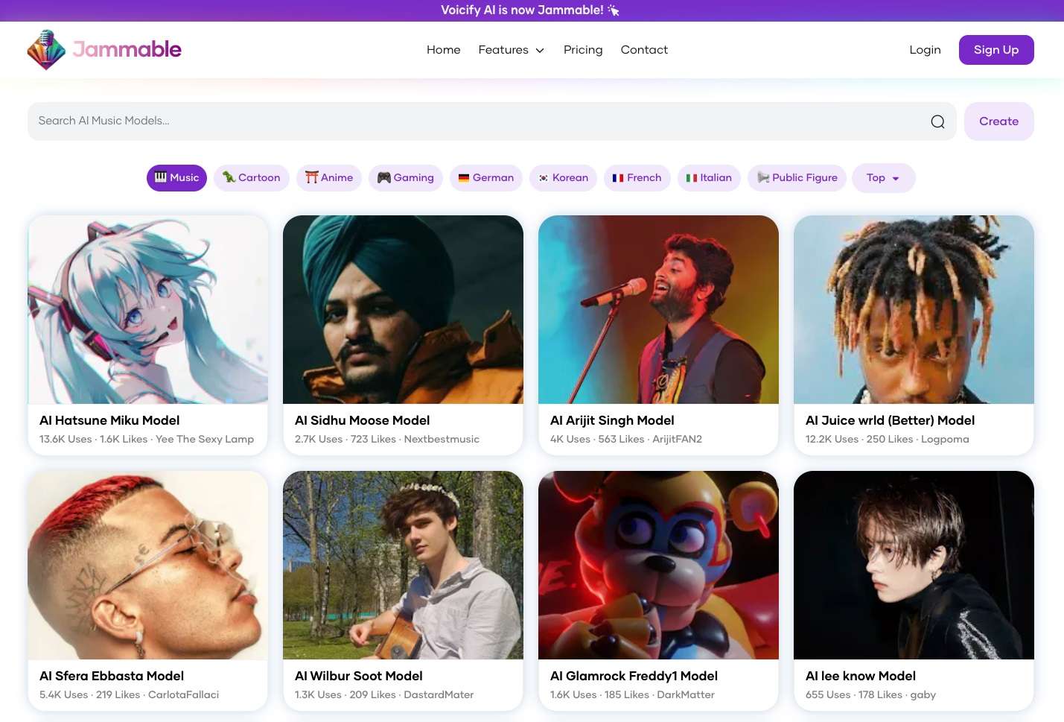This screenshot has width=1064, height=722.
Task: Filter by Anime category
Action: click(329, 178)
